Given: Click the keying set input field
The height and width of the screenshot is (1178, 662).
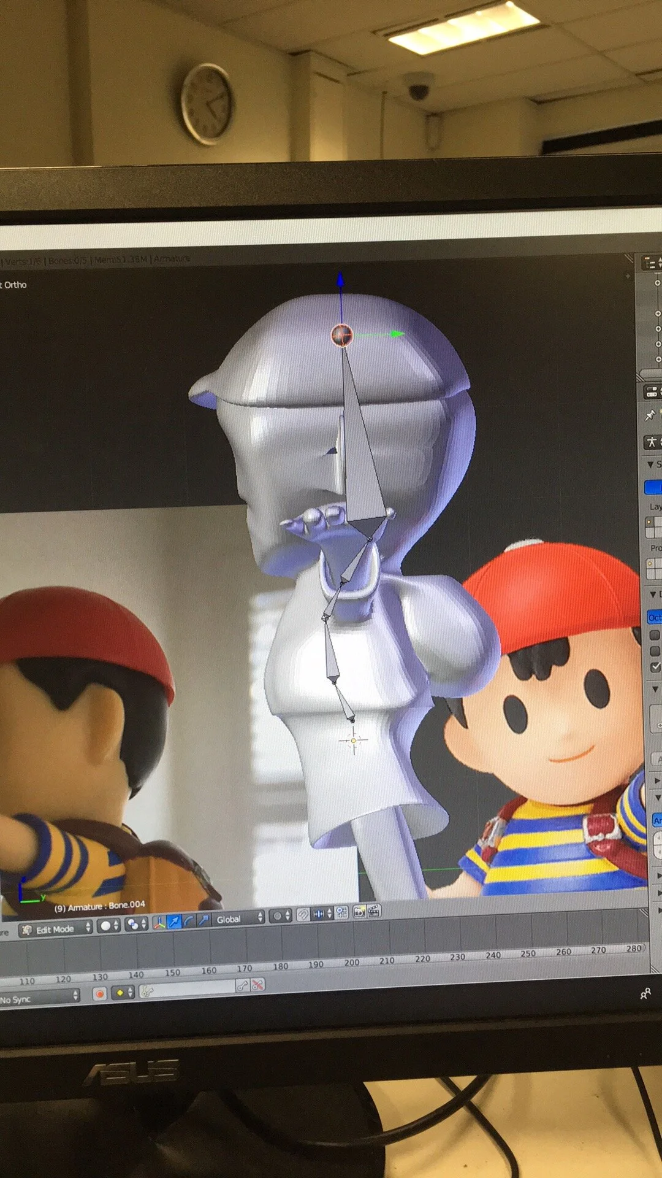Looking at the screenshot, I should pyautogui.click(x=188, y=989).
